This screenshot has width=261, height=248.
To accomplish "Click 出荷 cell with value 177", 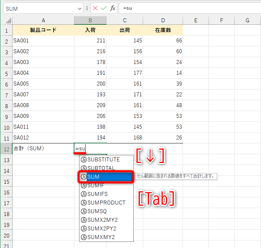I will [x=125, y=73].
